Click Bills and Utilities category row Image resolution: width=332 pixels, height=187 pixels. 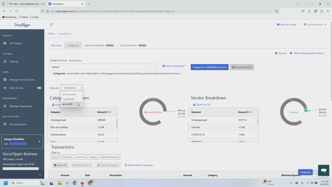[82, 127]
